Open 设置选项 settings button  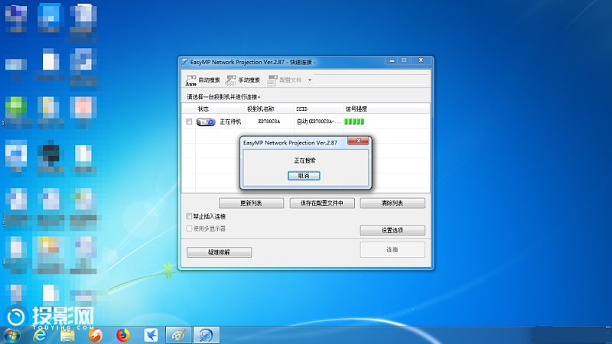click(x=392, y=230)
